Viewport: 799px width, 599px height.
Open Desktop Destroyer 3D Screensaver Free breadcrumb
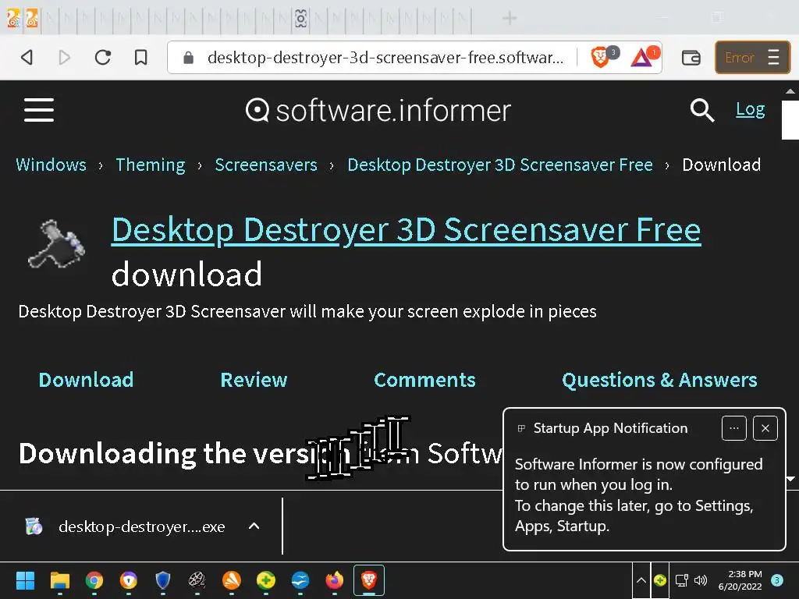coord(500,165)
